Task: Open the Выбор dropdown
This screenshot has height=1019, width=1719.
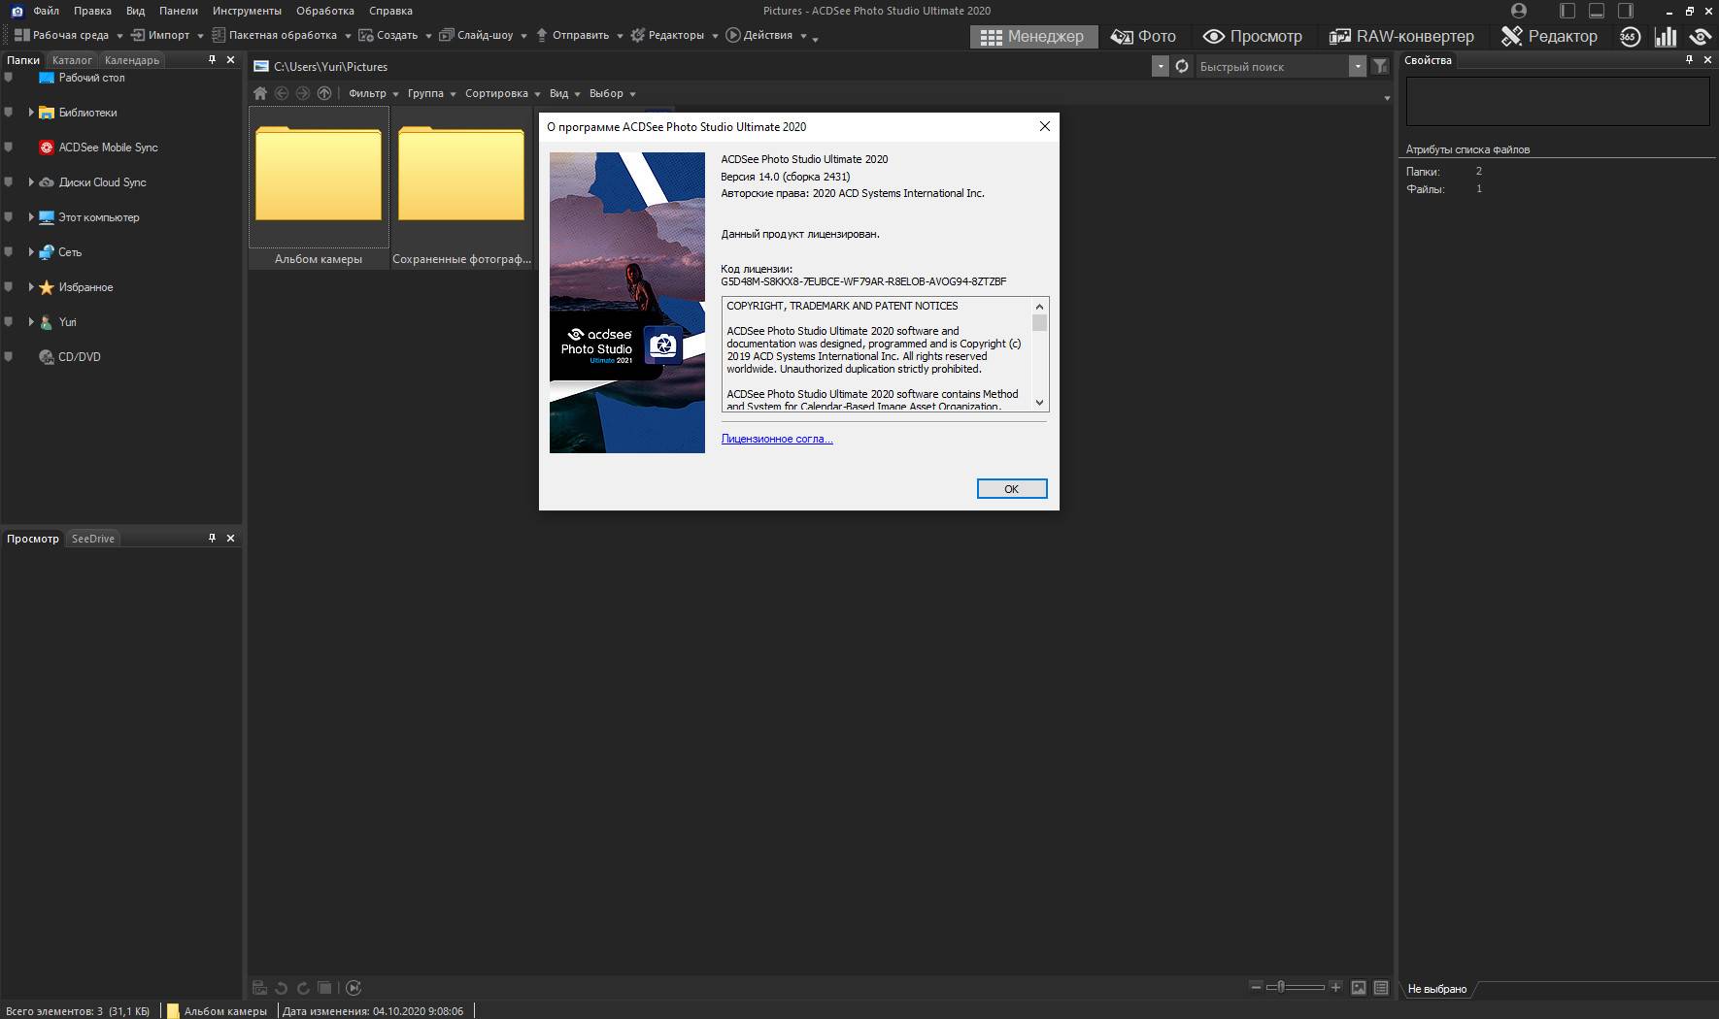Action: click(x=612, y=93)
